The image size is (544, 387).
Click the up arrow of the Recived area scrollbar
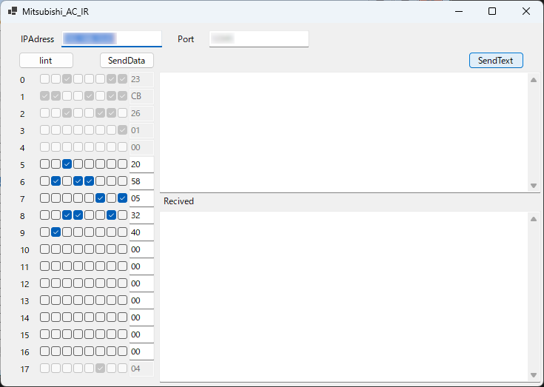(534, 219)
